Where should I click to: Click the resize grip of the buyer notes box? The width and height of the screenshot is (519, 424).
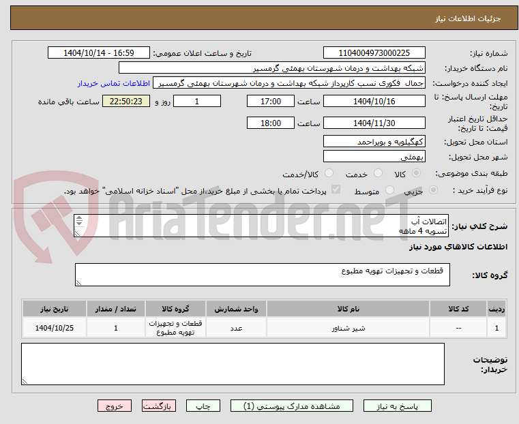tap(25, 381)
